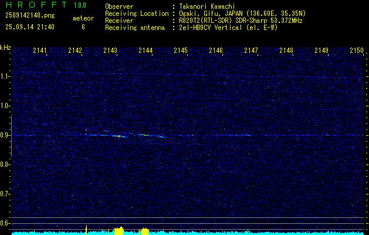The image size is (369, 235).
Task: Click the yellow power bar below 2144
Action: 145,231
